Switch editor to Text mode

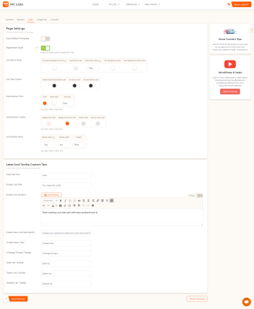(x=200, y=196)
